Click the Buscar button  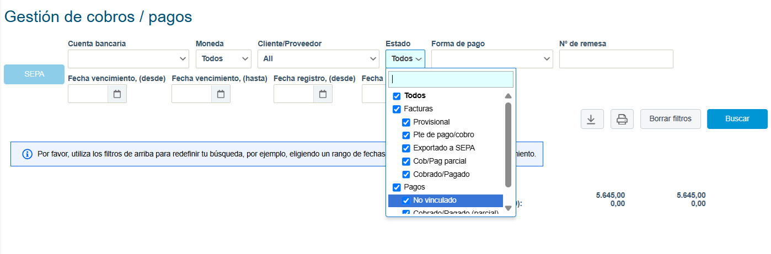(737, 119)
